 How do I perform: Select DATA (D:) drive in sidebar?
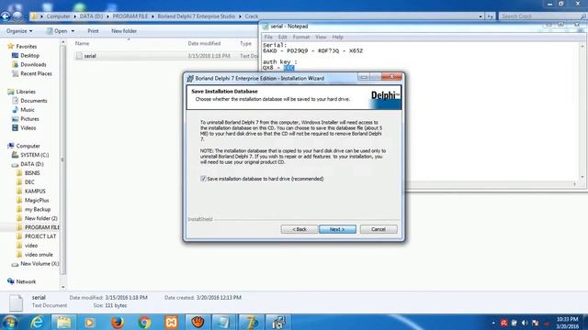(x=32, y=164)
